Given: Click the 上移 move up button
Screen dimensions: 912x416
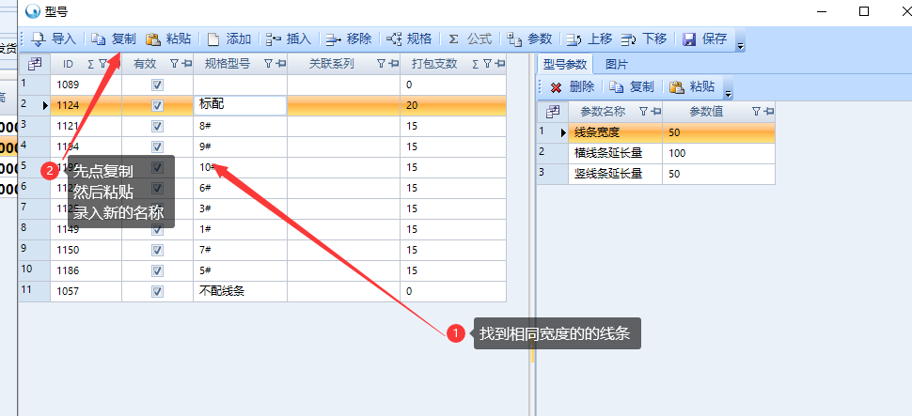Looking at the screenshot, I should pos(590,39).
